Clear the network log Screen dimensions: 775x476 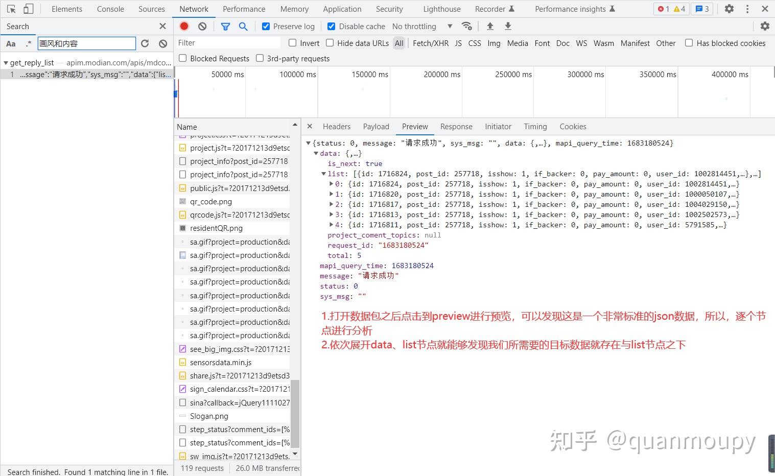click(203, 26)
